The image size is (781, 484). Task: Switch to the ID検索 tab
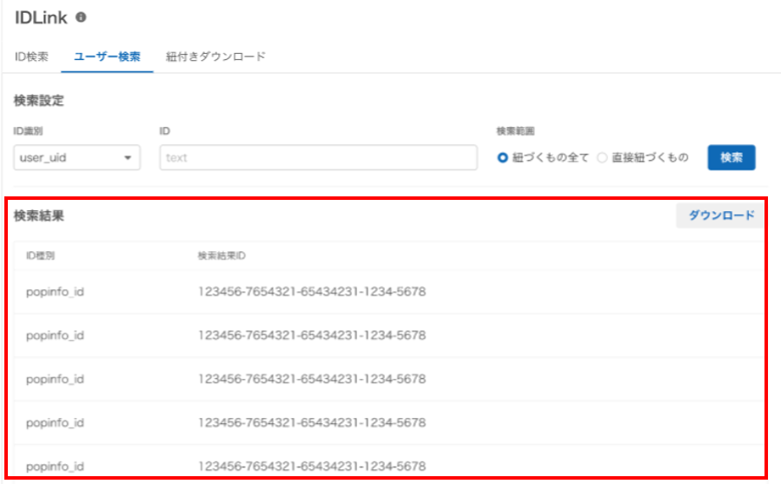click(x=31, y=56)
